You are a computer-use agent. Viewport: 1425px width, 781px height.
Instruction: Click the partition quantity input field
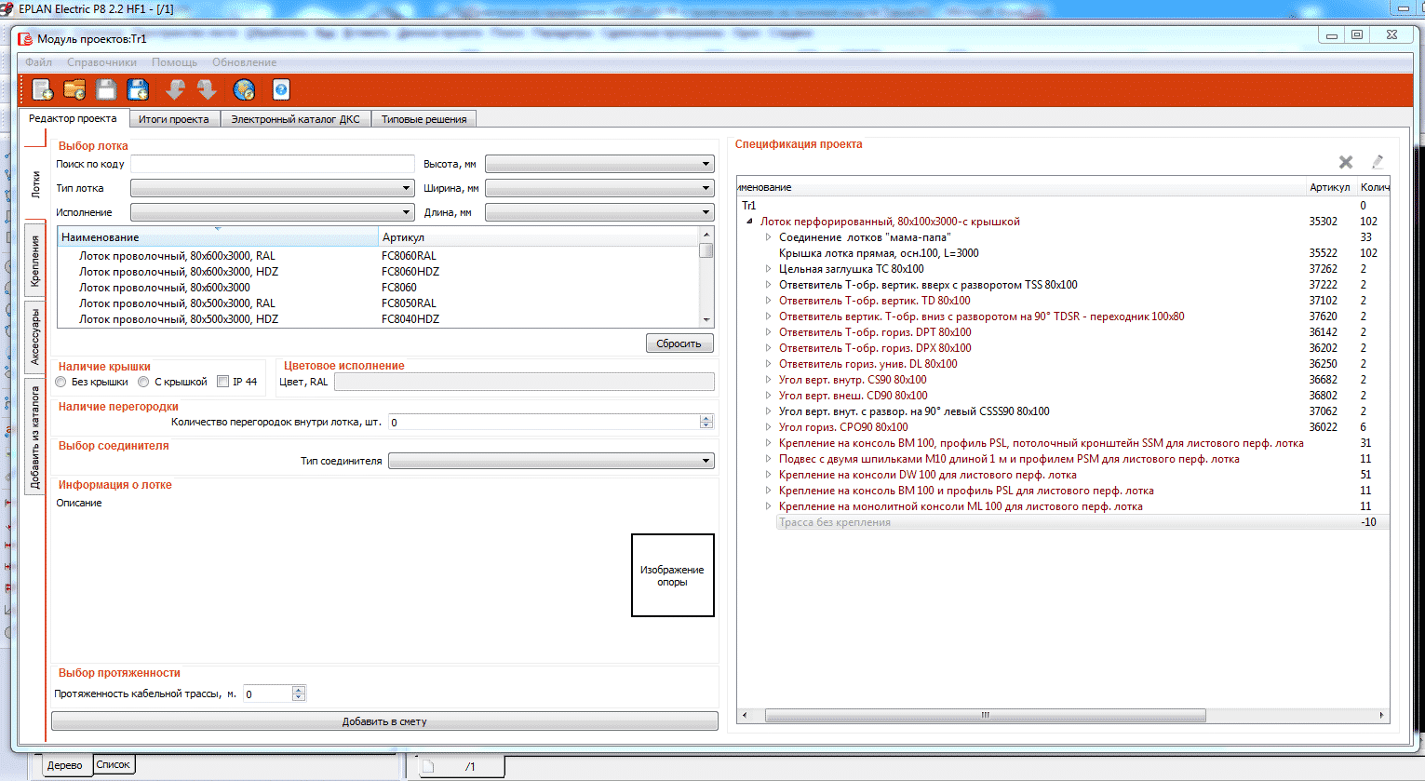tap(544, 423)
